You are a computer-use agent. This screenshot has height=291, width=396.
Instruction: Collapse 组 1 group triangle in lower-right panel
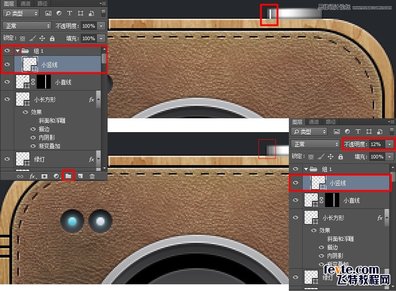[306, 169]
